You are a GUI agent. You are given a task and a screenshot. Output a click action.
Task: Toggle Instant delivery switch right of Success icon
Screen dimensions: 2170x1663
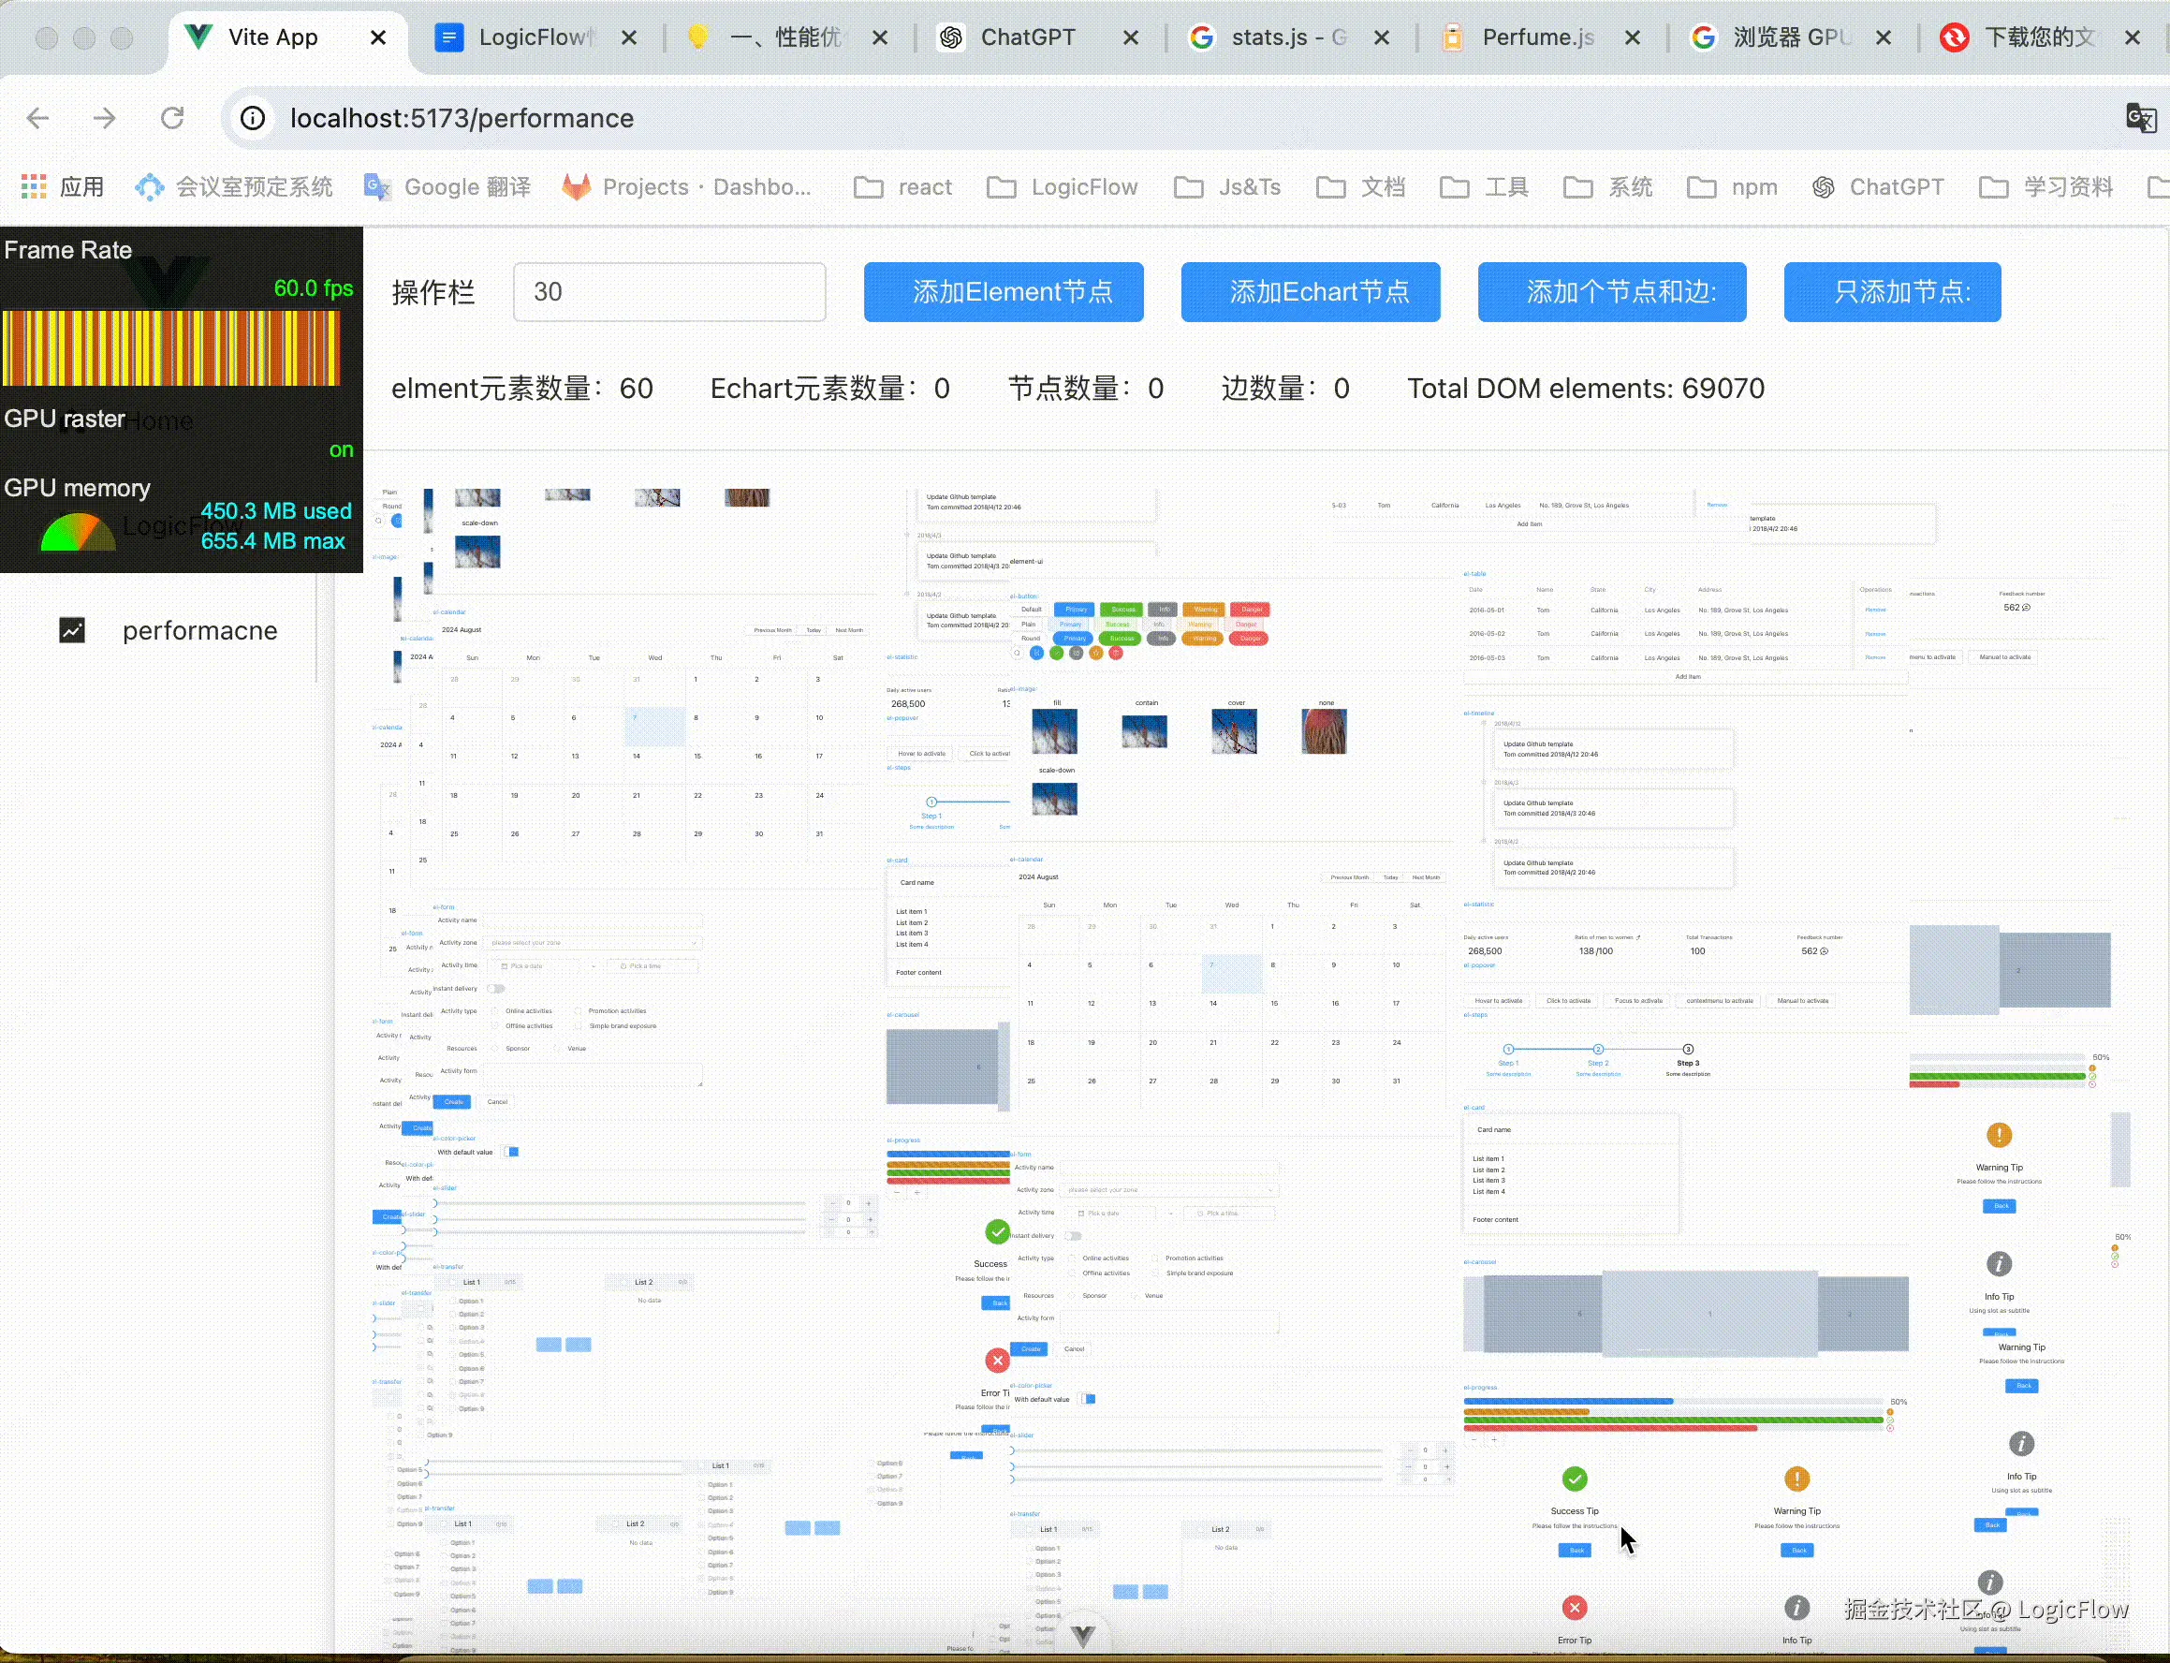click(x=1074, y=1235)
